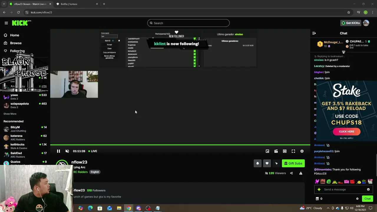Insert the purple slash emote
This screenshot has height=212, width=377.
pos(317,181)
